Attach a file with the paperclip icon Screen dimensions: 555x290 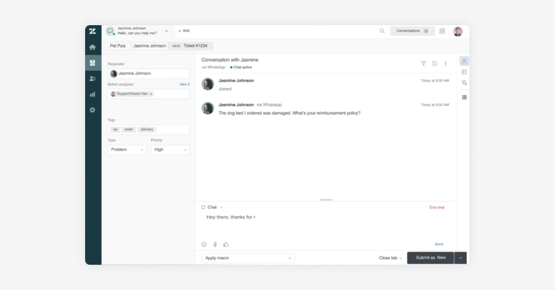[x=215, y=244]
